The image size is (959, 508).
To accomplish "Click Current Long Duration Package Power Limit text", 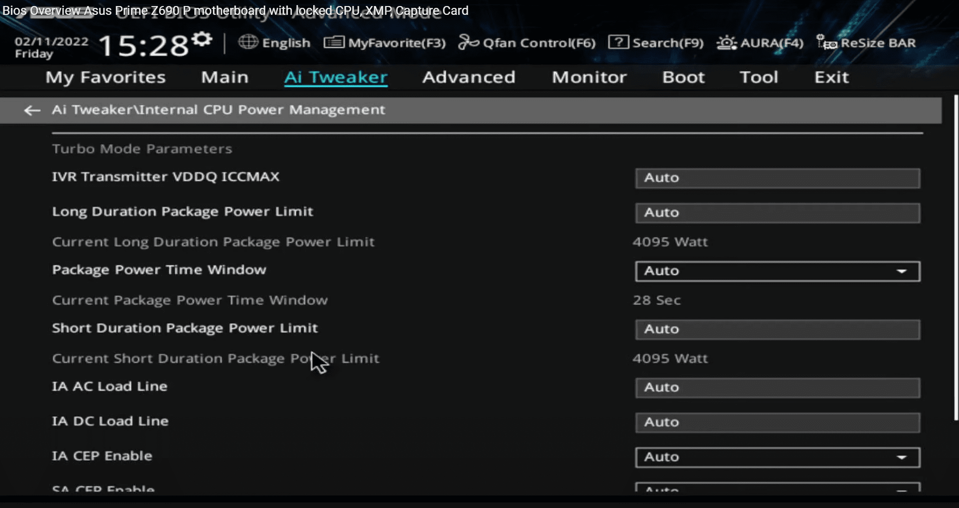I will (x=213, y=242).
